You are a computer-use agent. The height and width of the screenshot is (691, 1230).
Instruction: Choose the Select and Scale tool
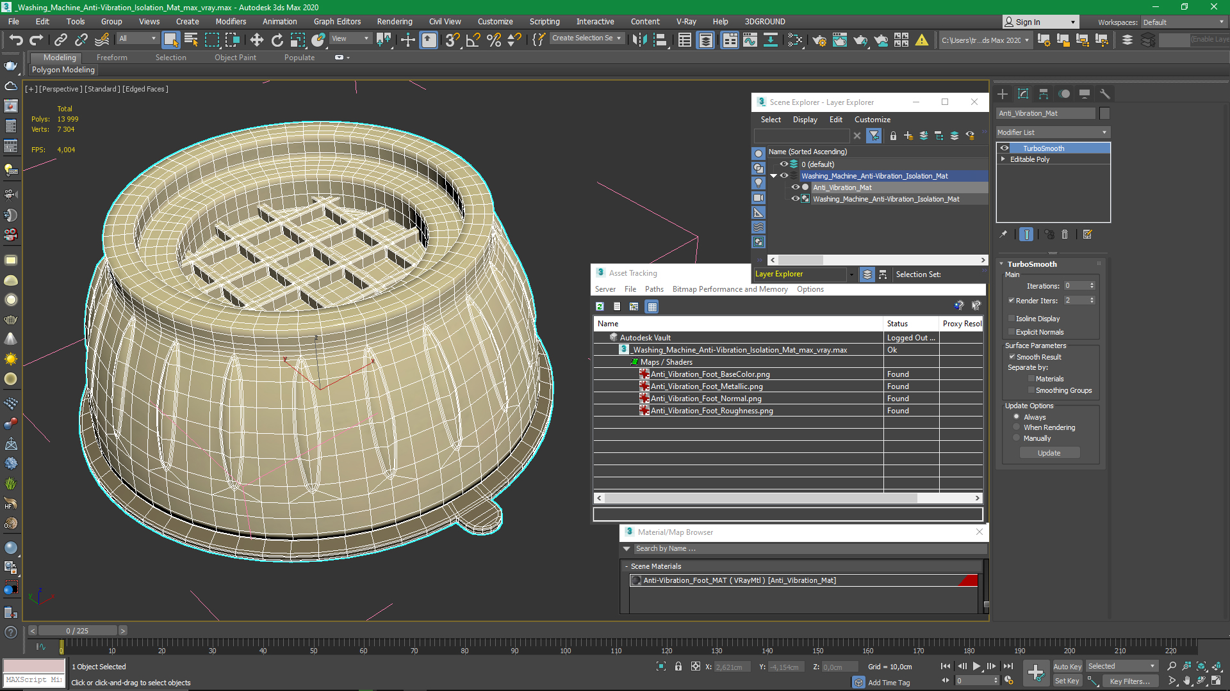[297, 40]
